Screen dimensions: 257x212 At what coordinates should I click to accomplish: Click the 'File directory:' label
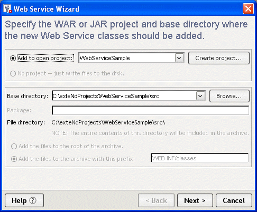click(x=26, y=122)
